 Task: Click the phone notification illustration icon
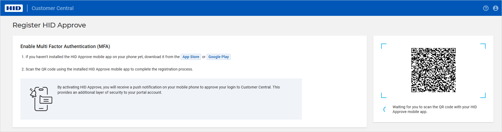click(41, 99)
